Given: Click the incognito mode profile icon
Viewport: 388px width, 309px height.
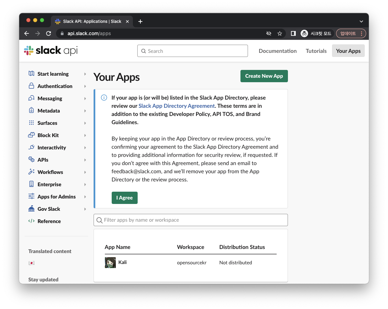Looking at the screenshot, I should (304, 33).
